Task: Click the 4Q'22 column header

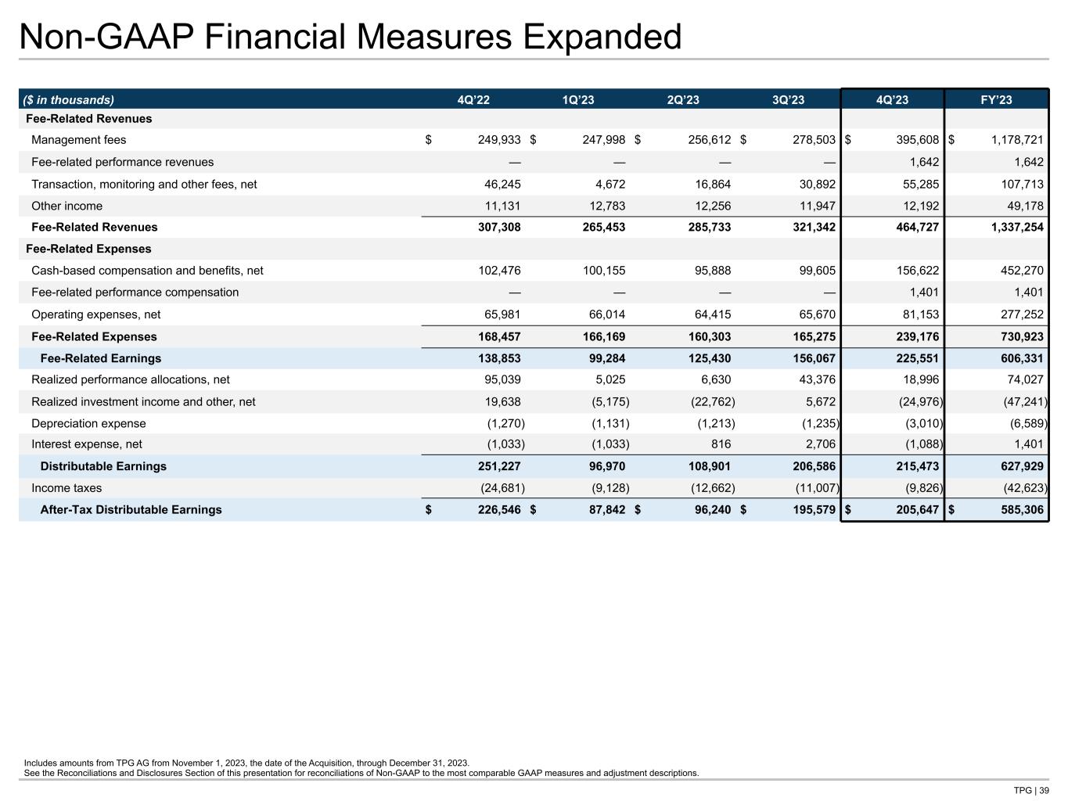Action: coord(473,99)
